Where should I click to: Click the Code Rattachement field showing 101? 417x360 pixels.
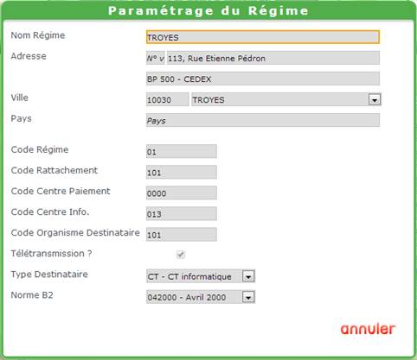point(182,172)
